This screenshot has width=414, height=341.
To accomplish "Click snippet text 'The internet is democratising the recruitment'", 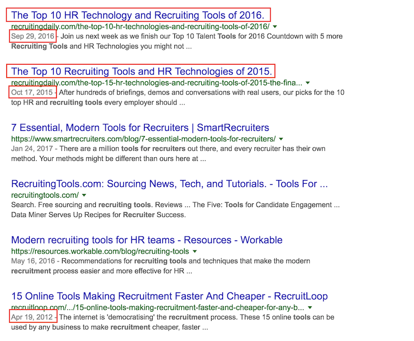I will [134, 317].
